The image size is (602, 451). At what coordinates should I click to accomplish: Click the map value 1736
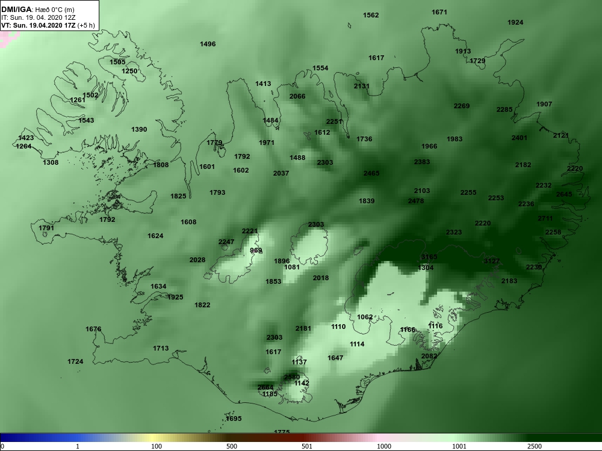(x=364, y=139)
